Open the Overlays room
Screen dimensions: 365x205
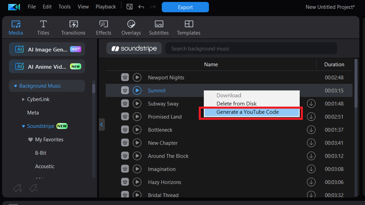(x=131, y=28)
